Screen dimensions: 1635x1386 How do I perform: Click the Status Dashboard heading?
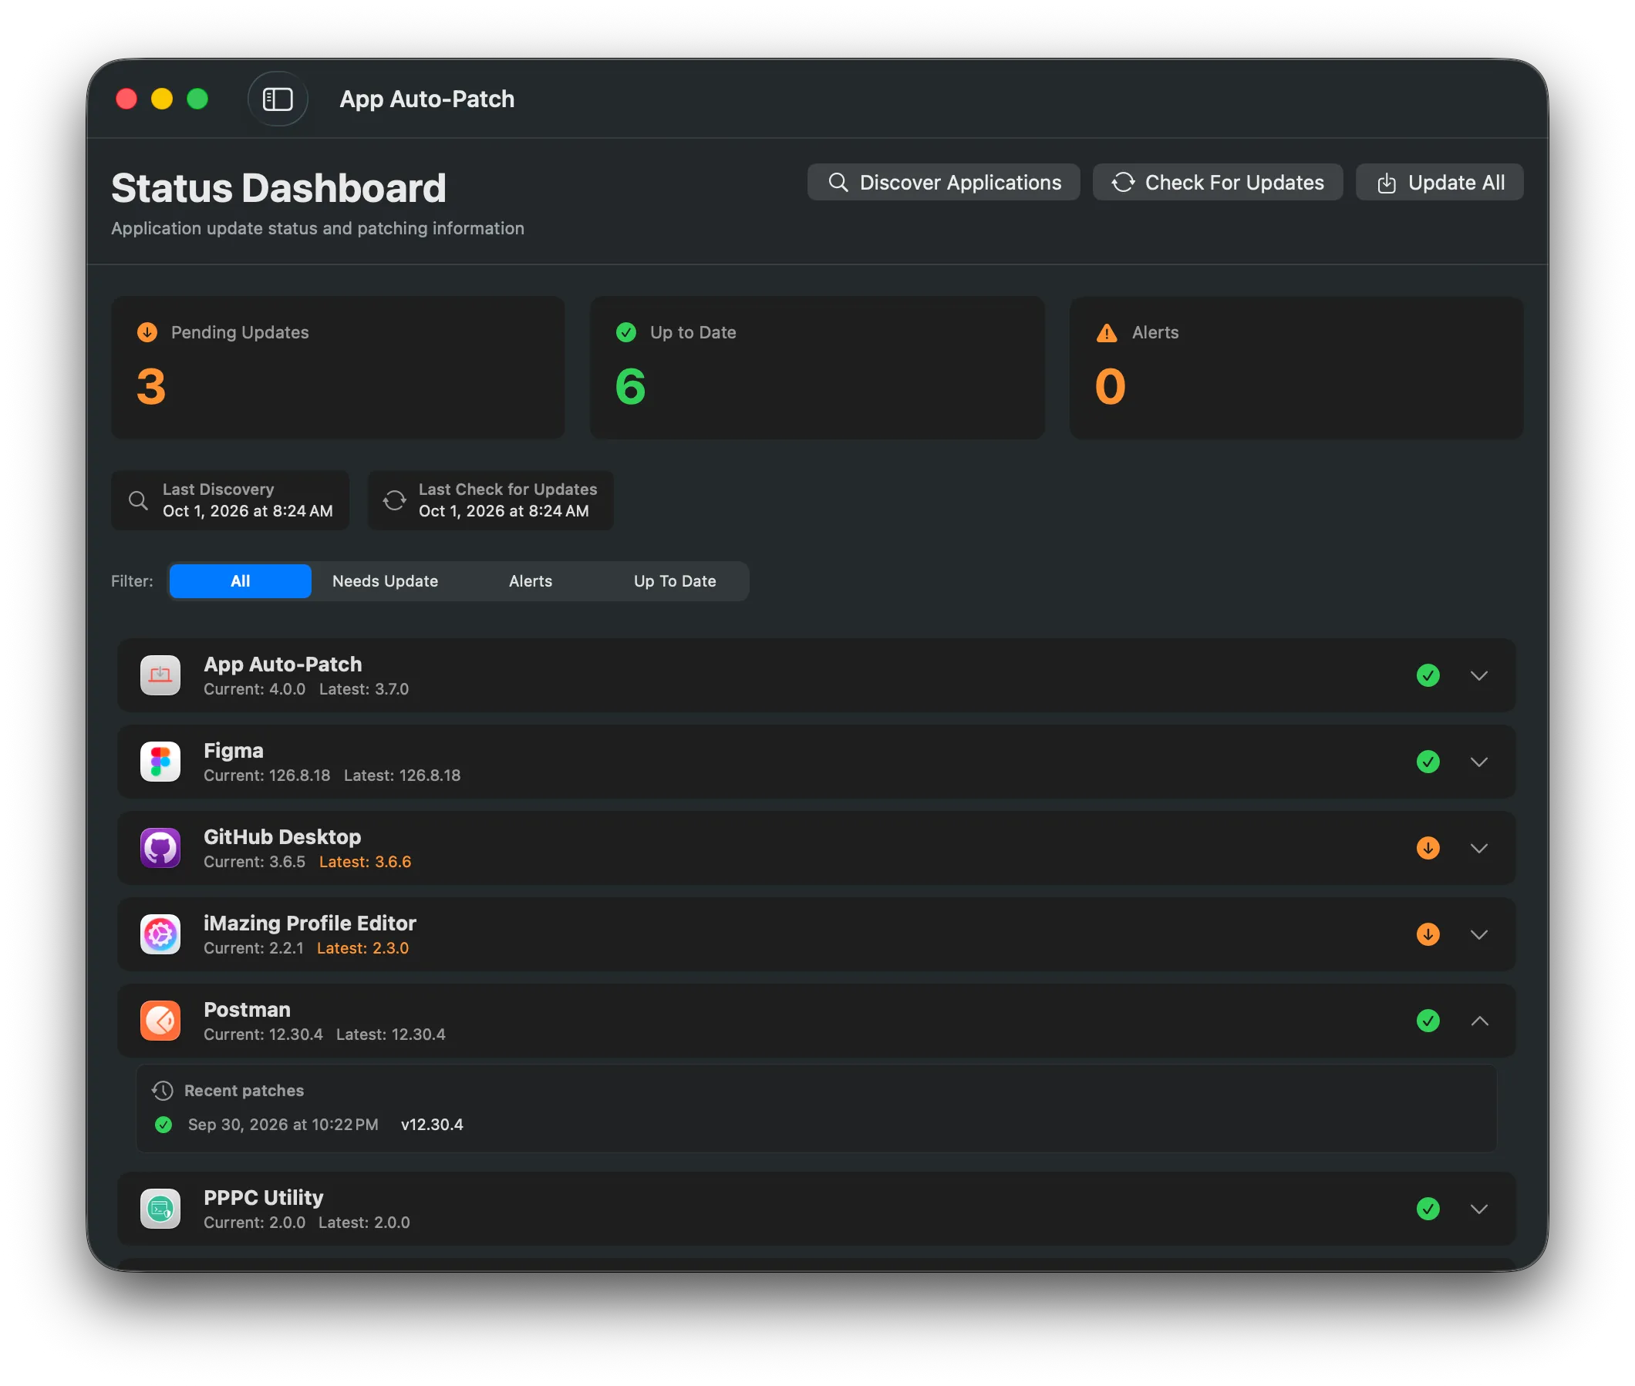click(279, 189)
